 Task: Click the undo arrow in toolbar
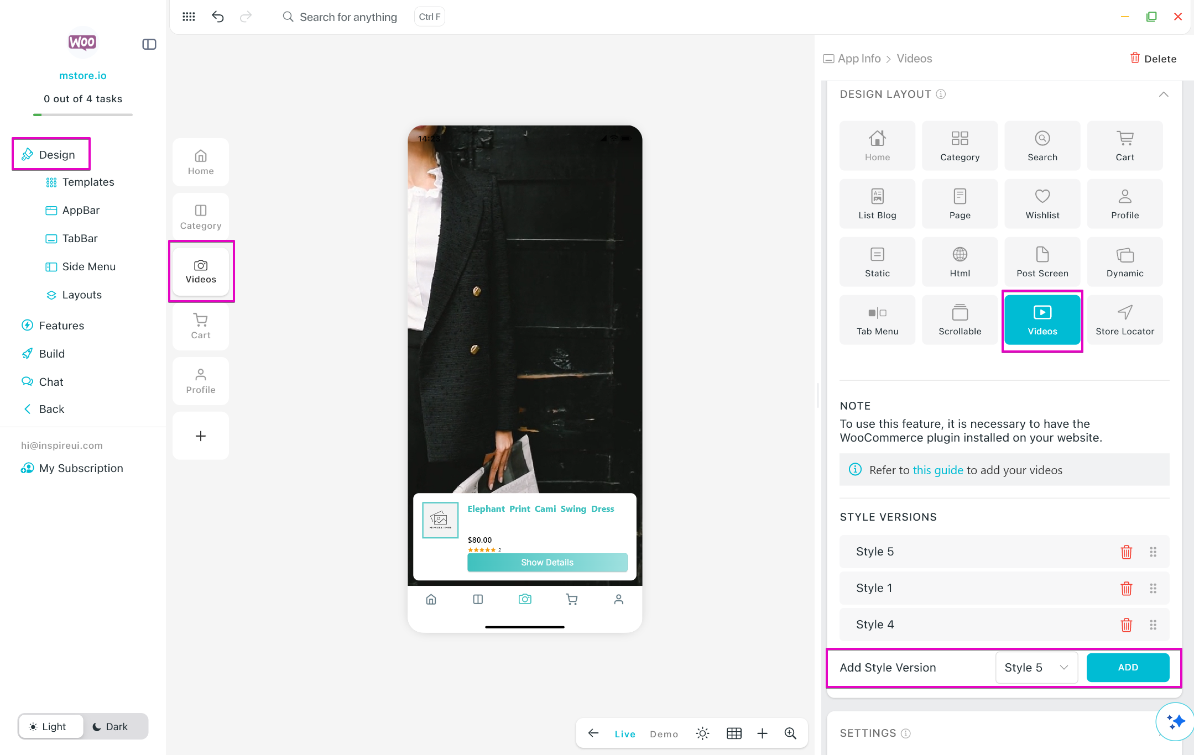click(218, 17)
